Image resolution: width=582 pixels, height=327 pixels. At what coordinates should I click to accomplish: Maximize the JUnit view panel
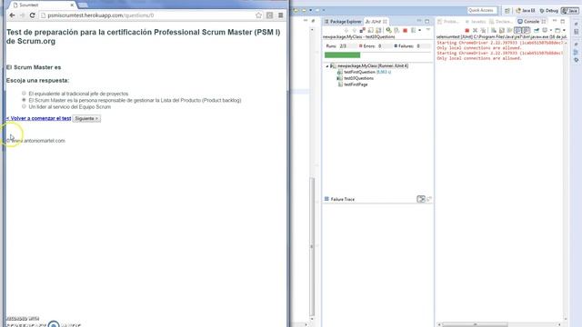click(426, 21)
